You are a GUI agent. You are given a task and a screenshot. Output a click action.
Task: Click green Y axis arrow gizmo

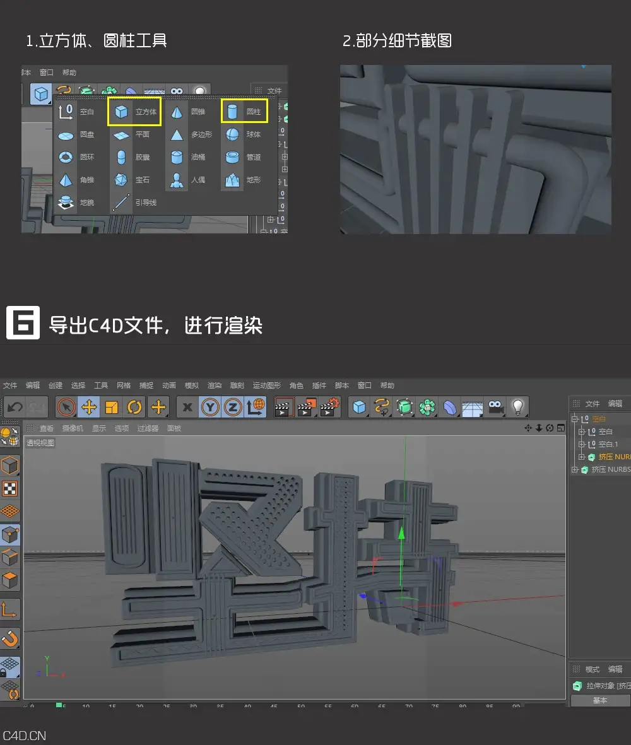401,532
